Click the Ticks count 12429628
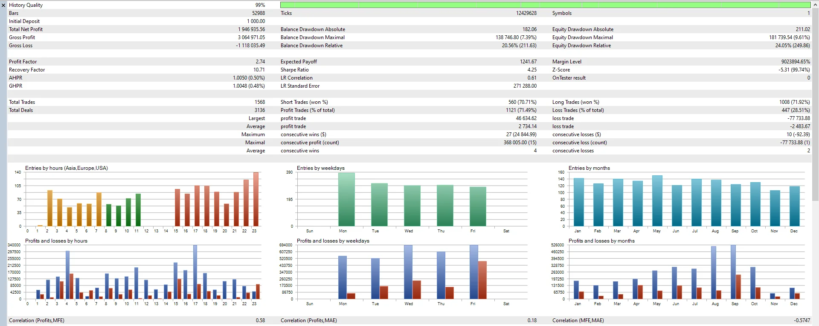 tap(526, 13)
